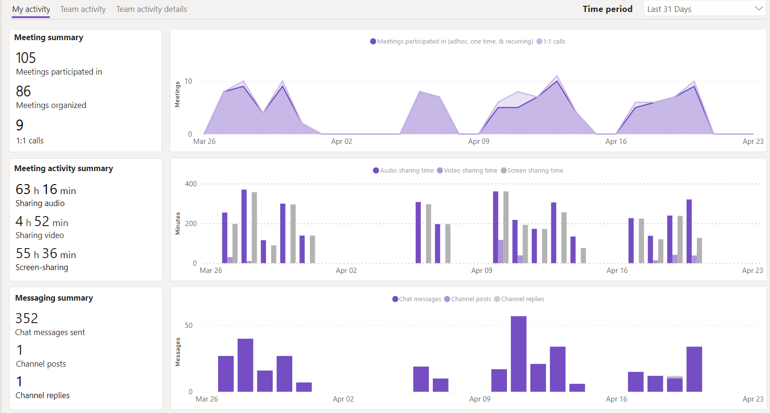The image size is (770, 413).
Task: Expand the Time period dropdown chevron
Action: tap(759, 9)
